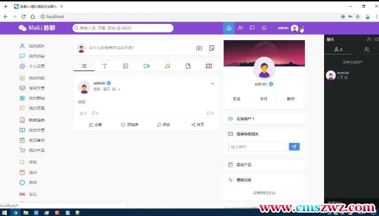Click the camera icon in the post box

pos(199,48)
